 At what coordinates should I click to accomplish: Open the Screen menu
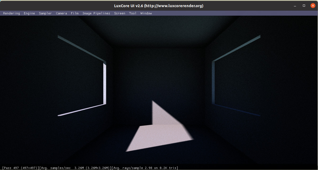pyautogui.click(x=119, y=13)
